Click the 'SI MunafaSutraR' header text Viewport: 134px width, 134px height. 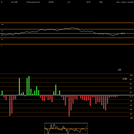click(x=33, y=2)
